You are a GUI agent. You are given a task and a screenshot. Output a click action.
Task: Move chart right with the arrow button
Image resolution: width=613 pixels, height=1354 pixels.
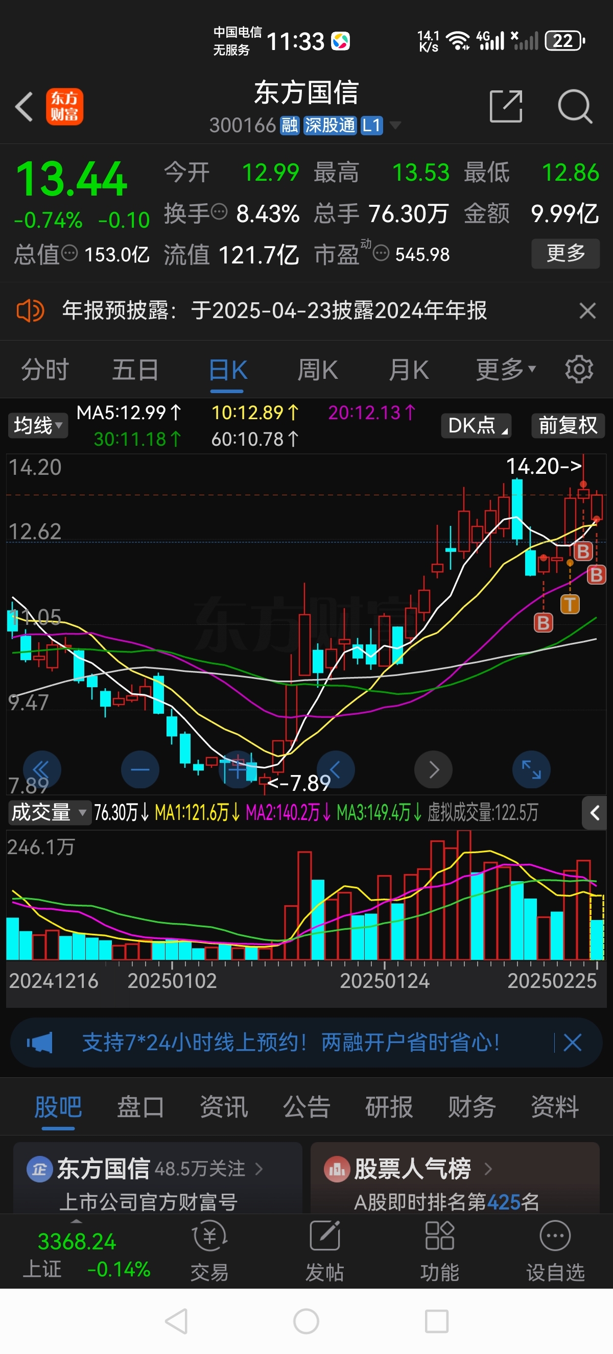(x=433, y=769)
